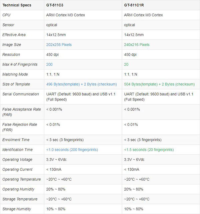The image size is (200, 214).
Task: Click the green 20 fingerprints value
Action: click(126, 64)
